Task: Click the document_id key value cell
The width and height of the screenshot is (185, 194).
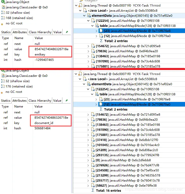Action: [x=44, y=123]
